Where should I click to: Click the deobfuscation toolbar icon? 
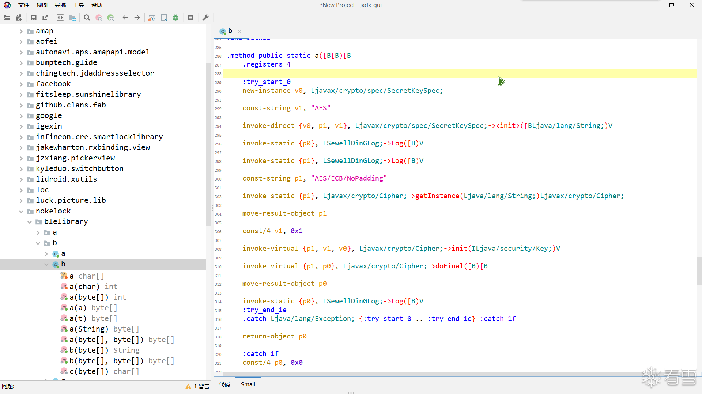coord(152,18)
